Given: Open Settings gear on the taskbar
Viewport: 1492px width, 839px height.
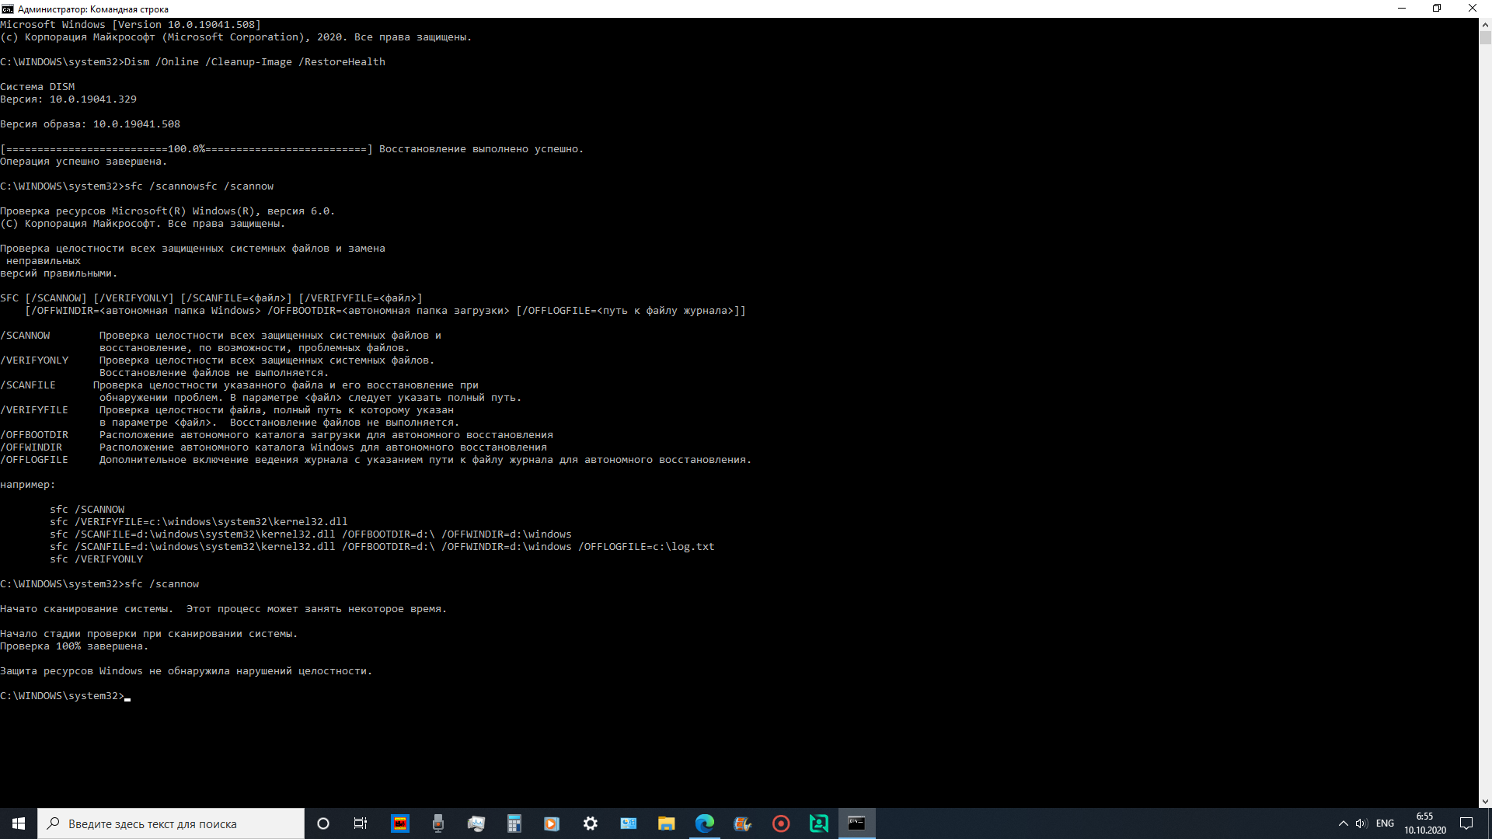Looking at the screenshot, I should [x=591, y=823].
